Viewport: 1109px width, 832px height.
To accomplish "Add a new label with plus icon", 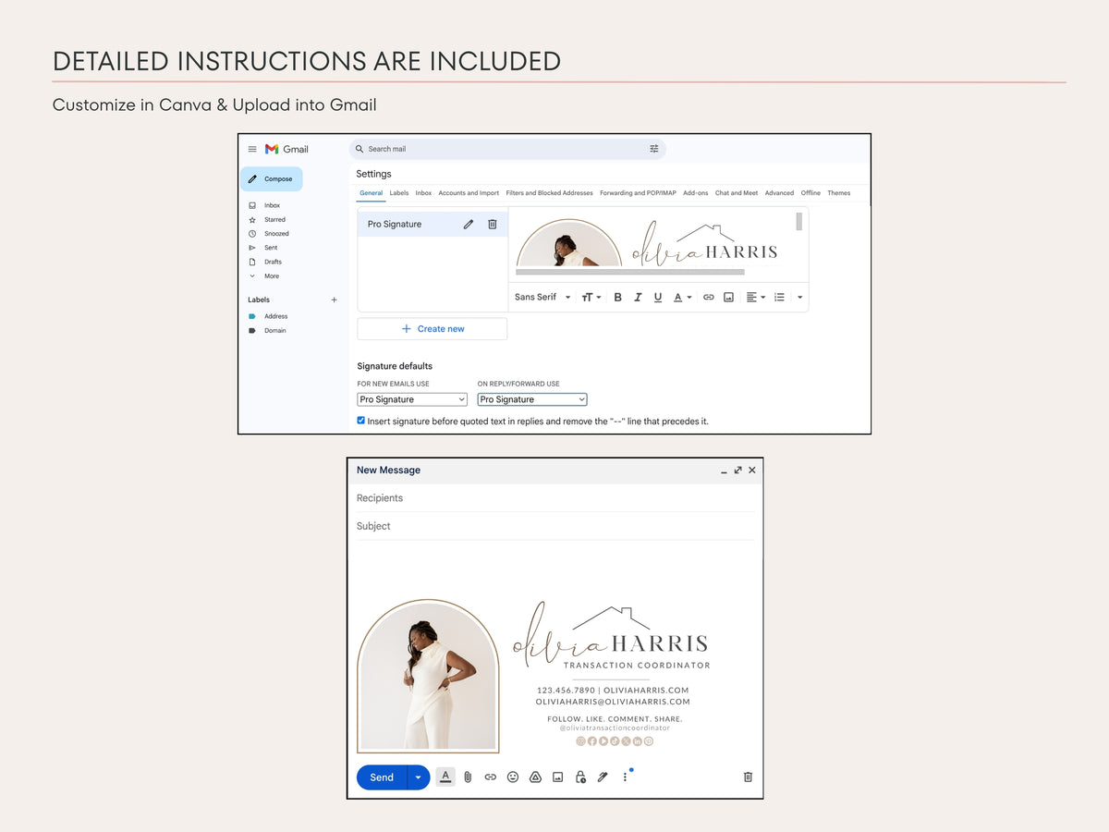I will tap(335, 300).
